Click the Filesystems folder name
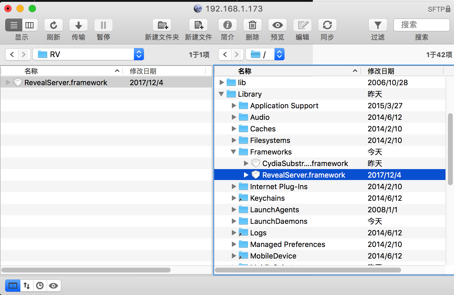This screenshot has width=454, height=295. point(270,140)
